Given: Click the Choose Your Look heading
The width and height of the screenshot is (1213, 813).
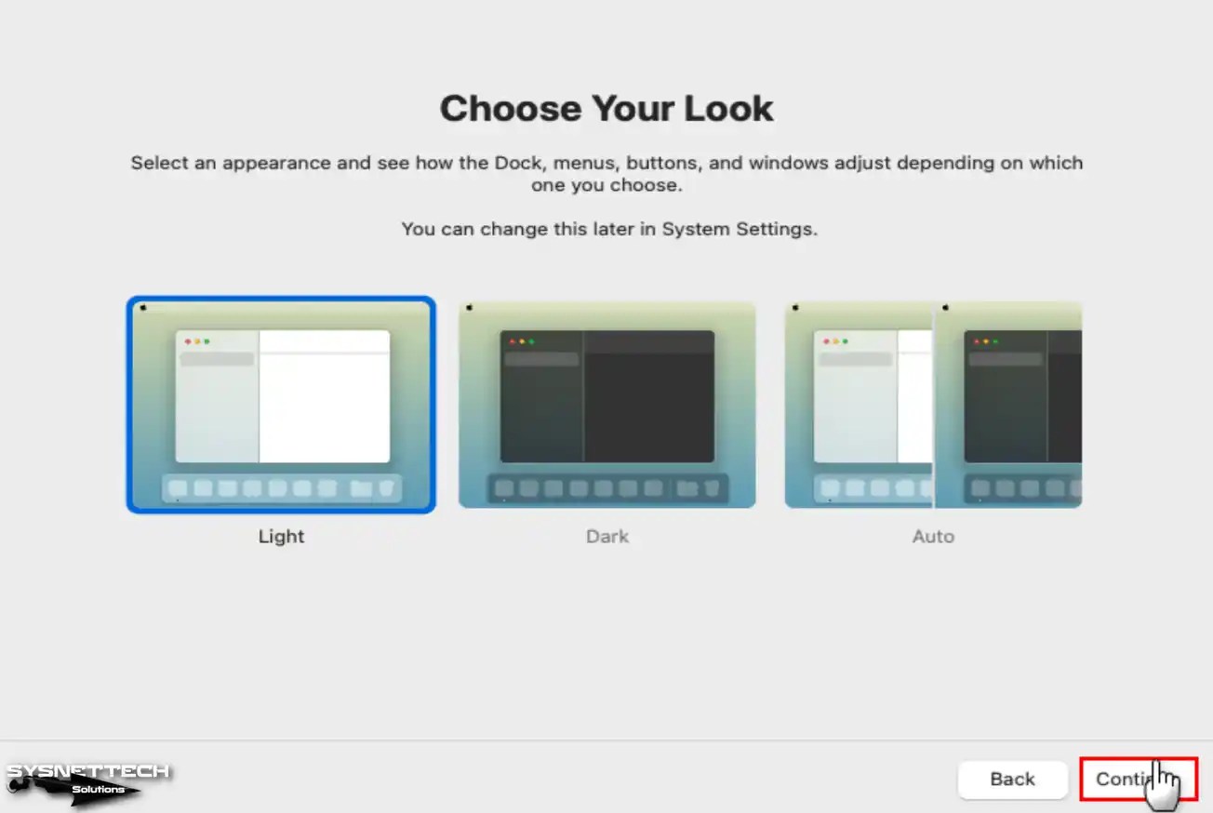Looking at the screenshot, I should pyautogui.click(x=606, y=109).
